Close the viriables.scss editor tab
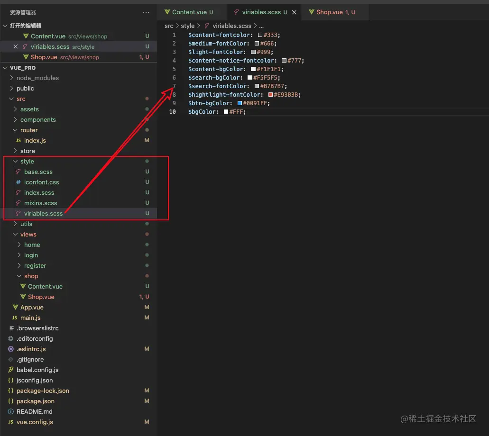 (294, 12)
